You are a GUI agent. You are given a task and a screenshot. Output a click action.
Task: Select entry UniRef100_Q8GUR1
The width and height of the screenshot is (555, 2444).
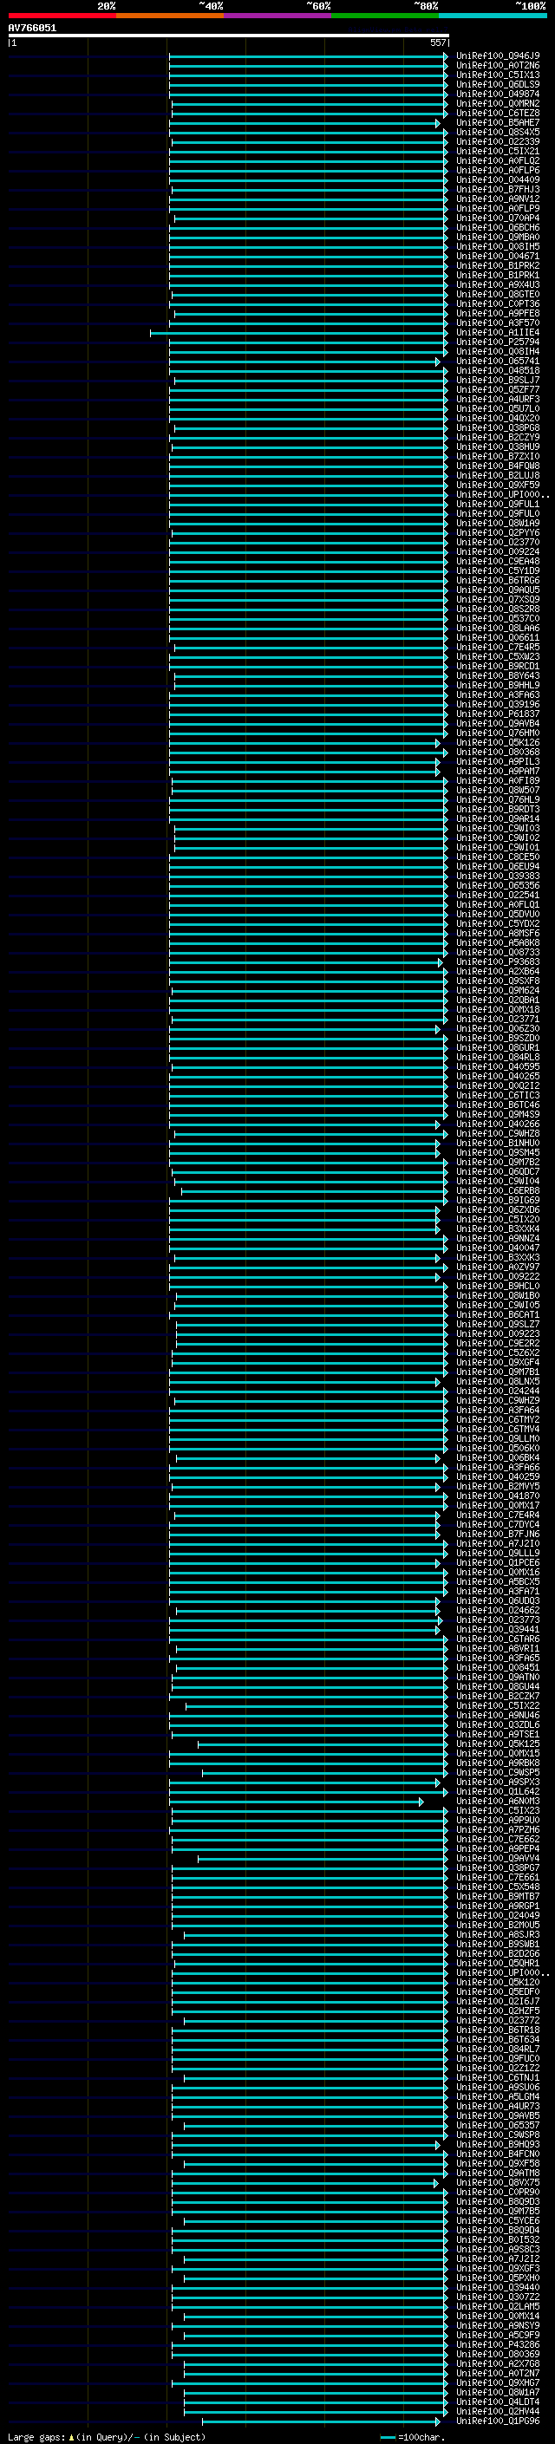[498, 1047]
